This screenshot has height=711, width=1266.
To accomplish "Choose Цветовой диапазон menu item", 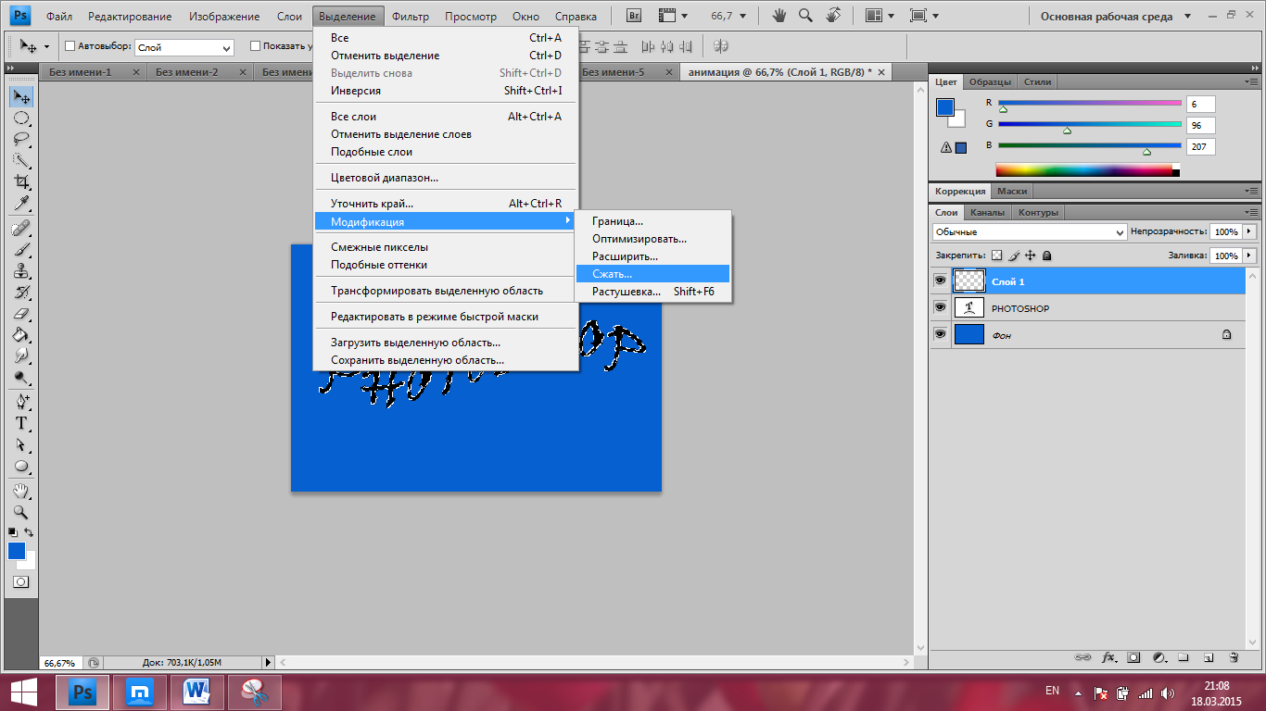I will pyautogui.click(x=446, y=178).
